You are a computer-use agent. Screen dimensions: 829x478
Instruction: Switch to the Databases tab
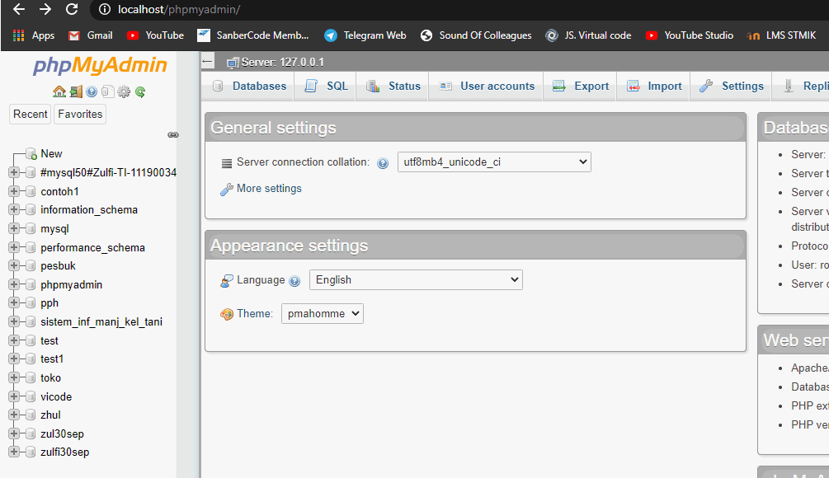click(249, 86)
